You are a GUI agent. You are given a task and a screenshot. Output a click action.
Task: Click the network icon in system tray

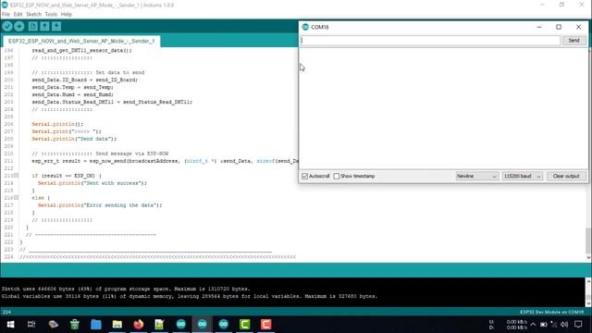pos(554,325)
